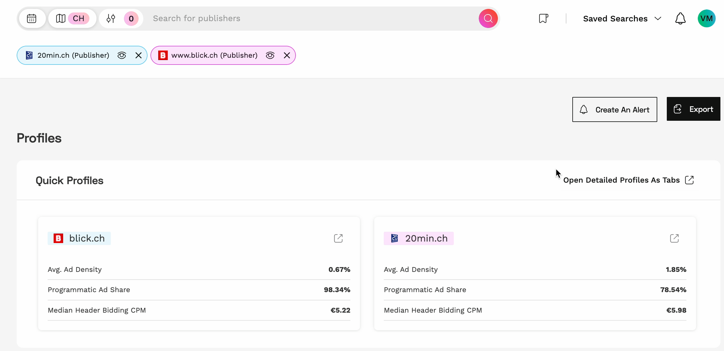This screenshot has width=724, height=351.
Task: Toggle visibility of 20min.ch publisher chip
Action: [x=122, y=55]
